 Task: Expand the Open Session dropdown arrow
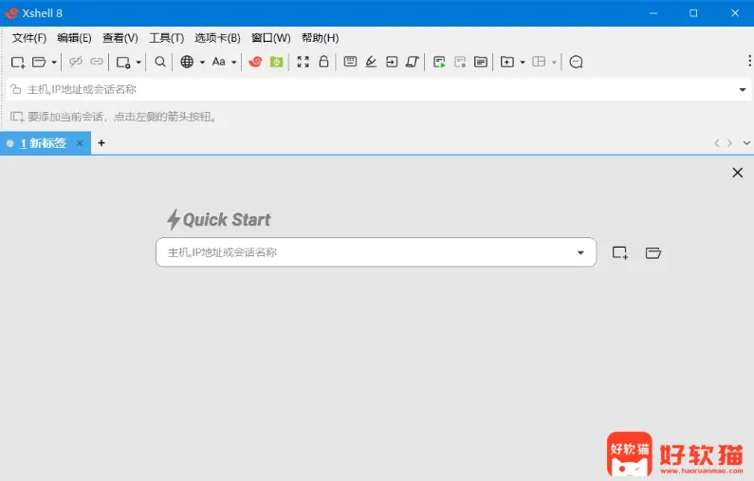[54, 62]
